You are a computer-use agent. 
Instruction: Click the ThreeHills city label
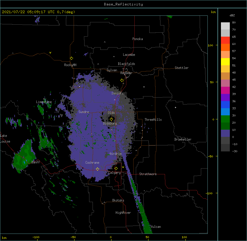tap(153, 120)
